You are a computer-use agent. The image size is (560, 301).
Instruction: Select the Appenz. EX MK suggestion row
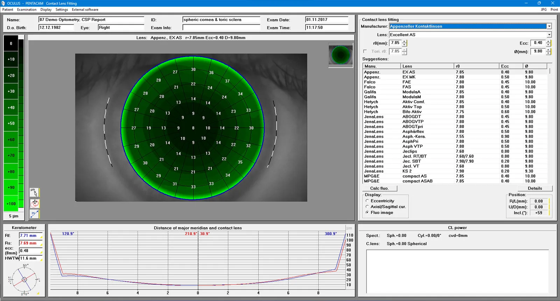(455, 77)
